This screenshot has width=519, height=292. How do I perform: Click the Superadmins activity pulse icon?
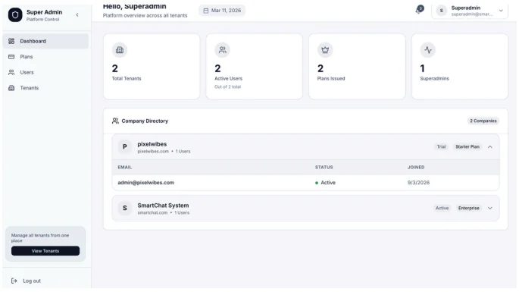point(428,50)
